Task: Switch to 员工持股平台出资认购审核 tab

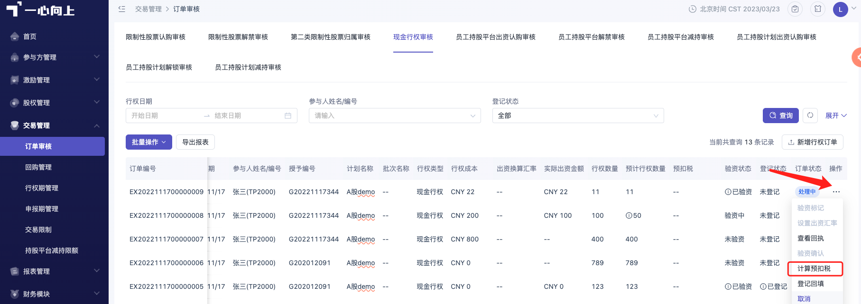Action: tap(496, 37)
